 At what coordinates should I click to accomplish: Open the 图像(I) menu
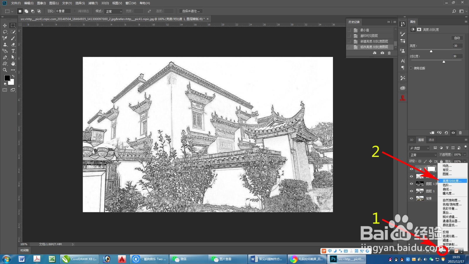[41, 3]
